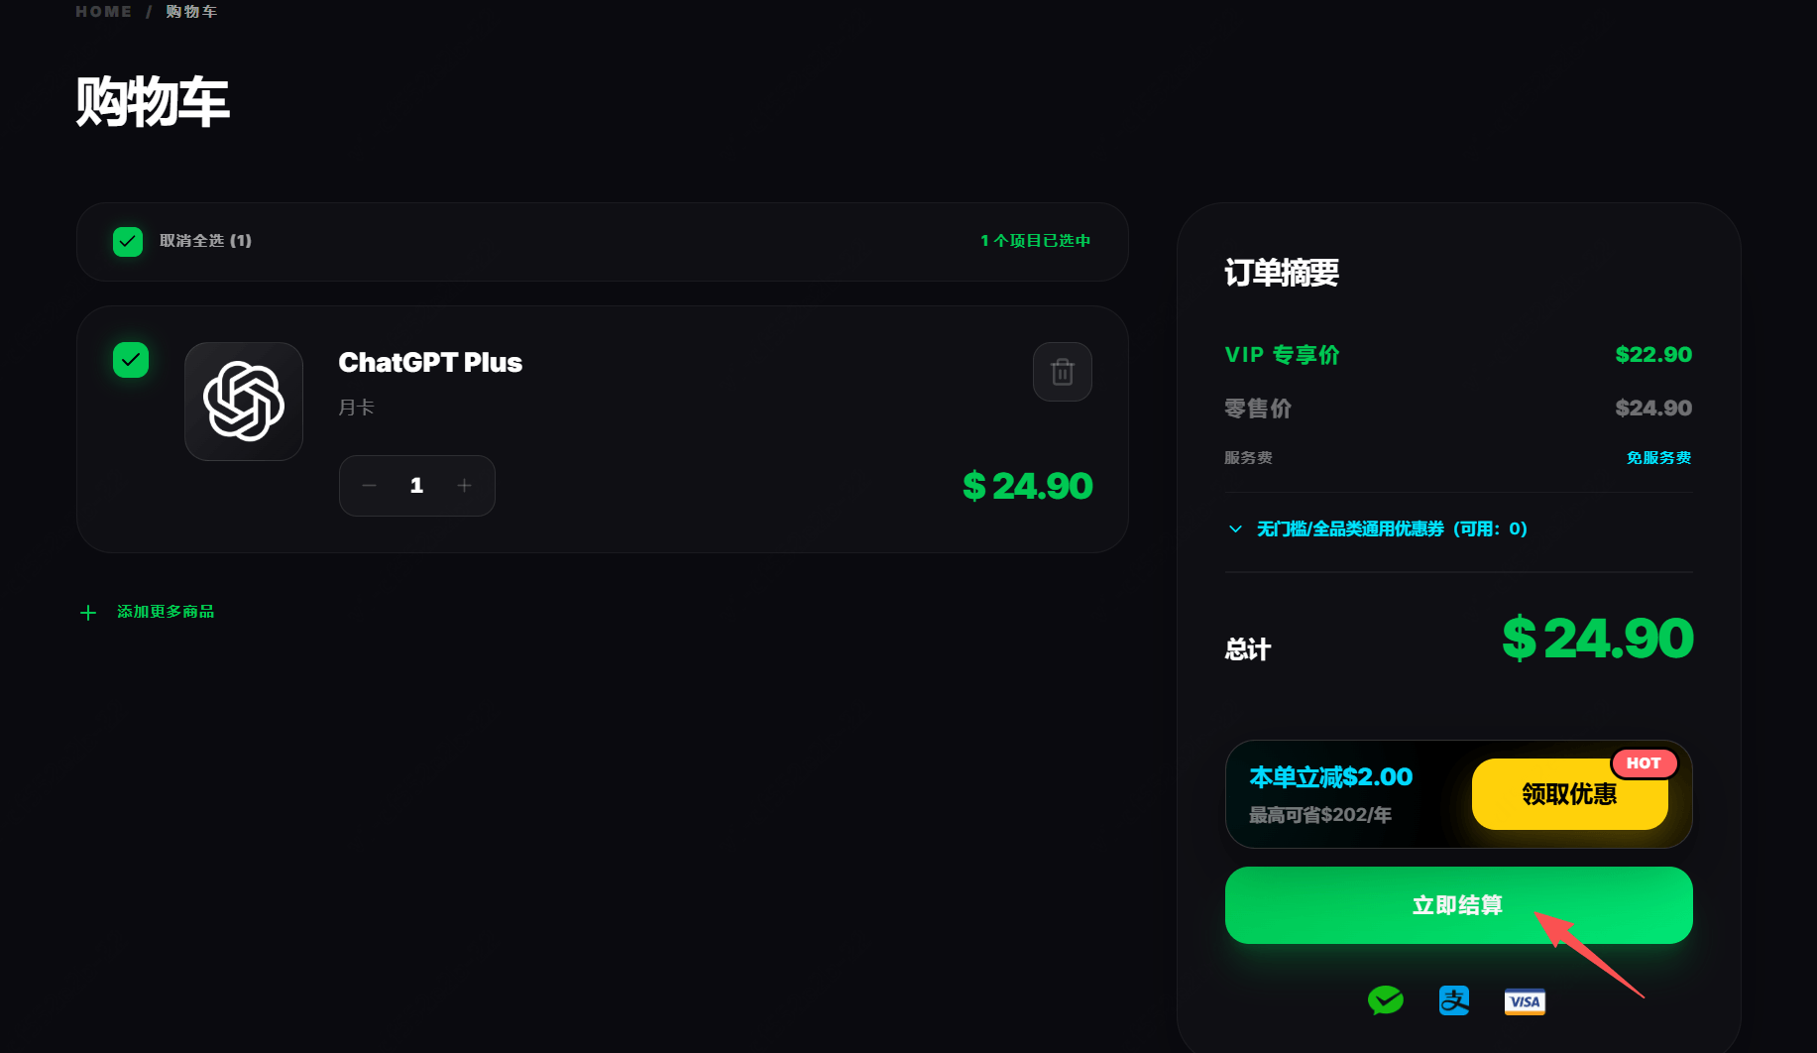Select the VISA card icon
Screen dimensions: 1817x1053
pyautogui.click(x=1525, y=1001)
